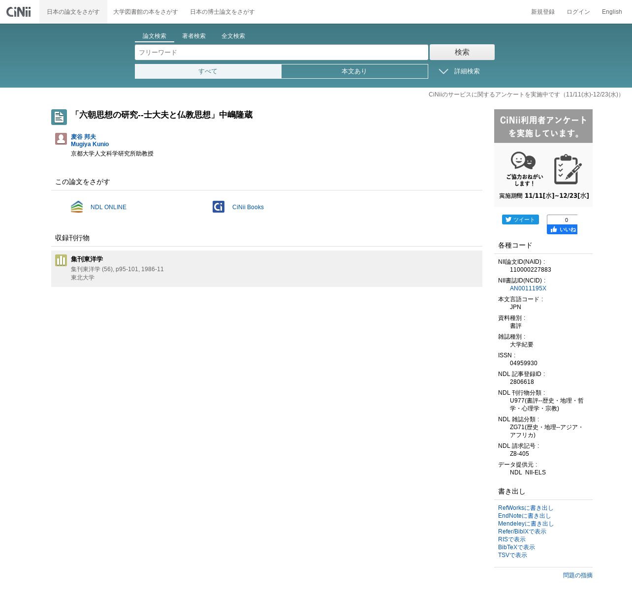Click the 検索 search button
Screen dimensions: 632x595
pos(462,52)
